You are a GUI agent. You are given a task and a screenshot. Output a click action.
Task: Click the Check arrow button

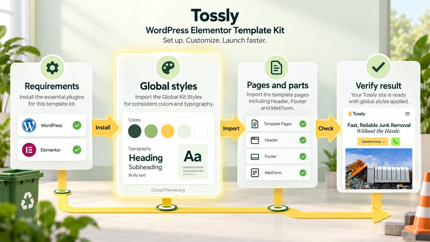[328, 128]
